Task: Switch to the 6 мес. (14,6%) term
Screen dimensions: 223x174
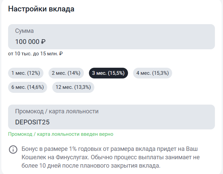Action: 28,87
